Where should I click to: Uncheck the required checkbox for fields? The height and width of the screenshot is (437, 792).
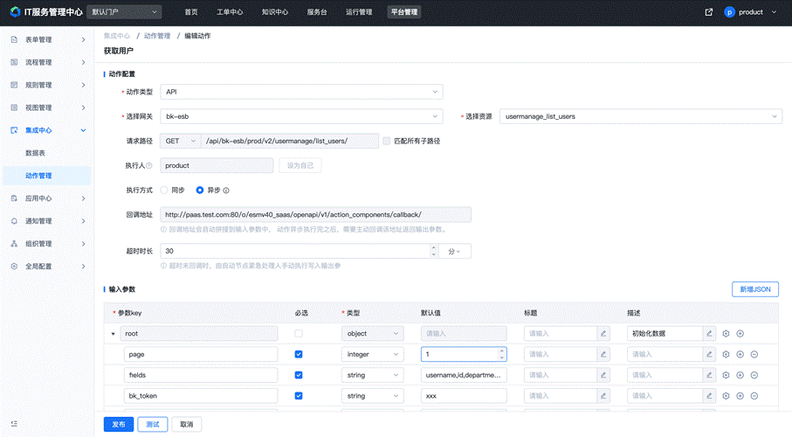(299, 375)
